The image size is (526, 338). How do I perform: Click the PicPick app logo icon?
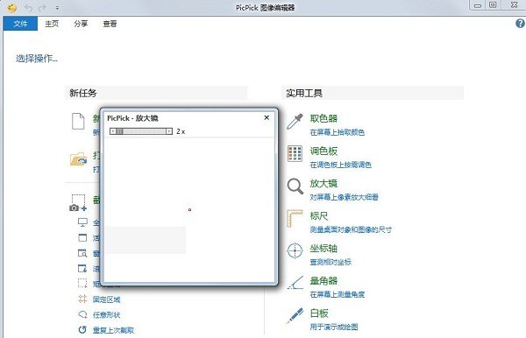click(x=11, y=7)
